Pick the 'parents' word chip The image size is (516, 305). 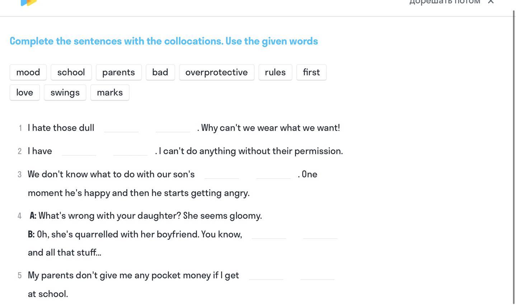118,72
